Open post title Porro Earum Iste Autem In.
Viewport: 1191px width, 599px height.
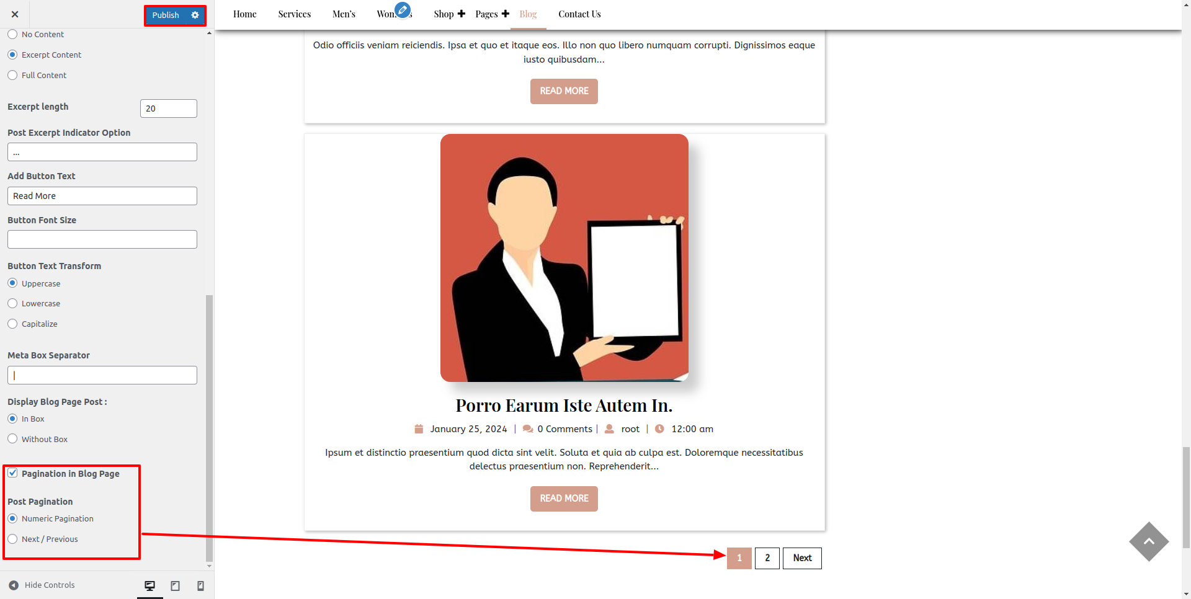click(563, 406)
